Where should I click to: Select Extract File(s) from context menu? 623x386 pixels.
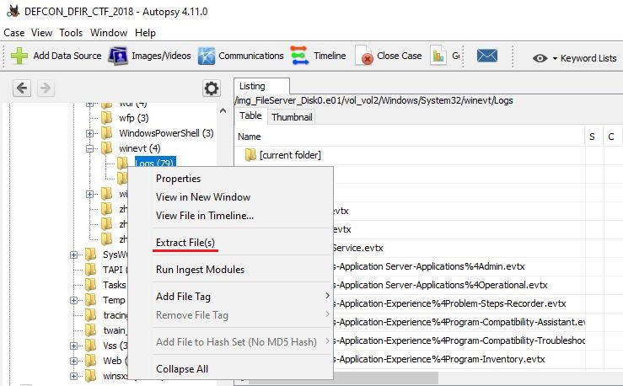(x=185, y=243)
